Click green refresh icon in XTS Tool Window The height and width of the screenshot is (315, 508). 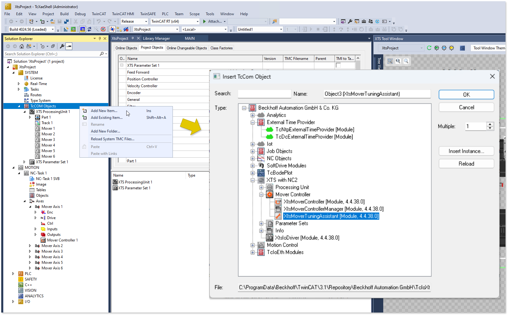(x=429, y=48)
